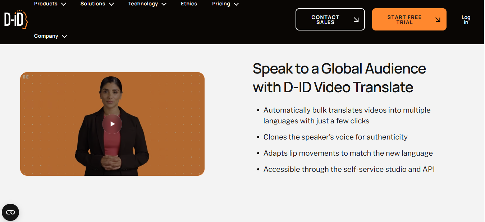485x222 pixels.
Task: Play the Video Translate demo video
Action: point(112,124)
